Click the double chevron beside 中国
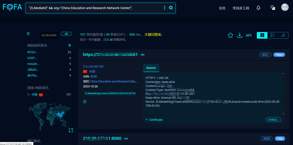This screenshot has height=145, width=293. pyautogui.click(x=28, y=94)
